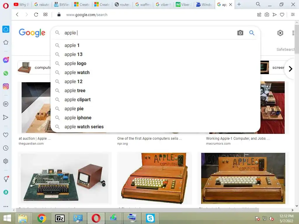Switch to the router tab
Viewport: 299px width, 224px height.
click(x=122, y=4)
